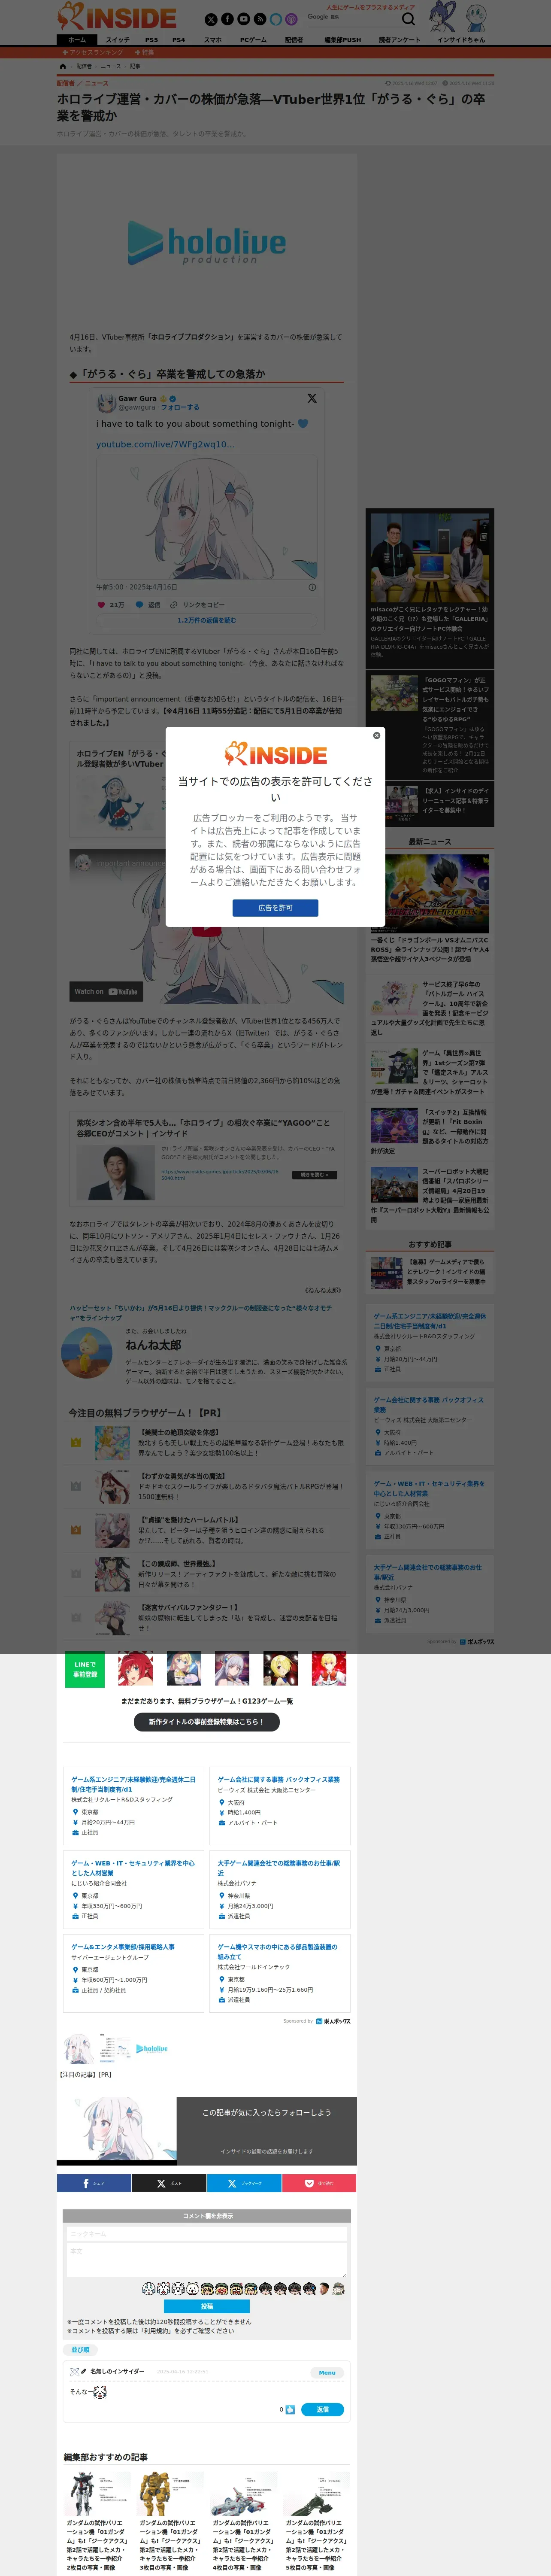The image size is (551, 2576).
Task: Open the ドラゴンボール sidebar news thumbnail
Action: pyautogui.click(x=429, y=893)
